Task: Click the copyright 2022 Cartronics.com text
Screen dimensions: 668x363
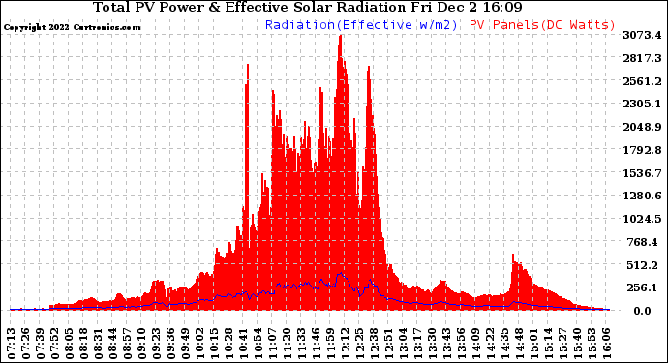Action: (72, 27)
